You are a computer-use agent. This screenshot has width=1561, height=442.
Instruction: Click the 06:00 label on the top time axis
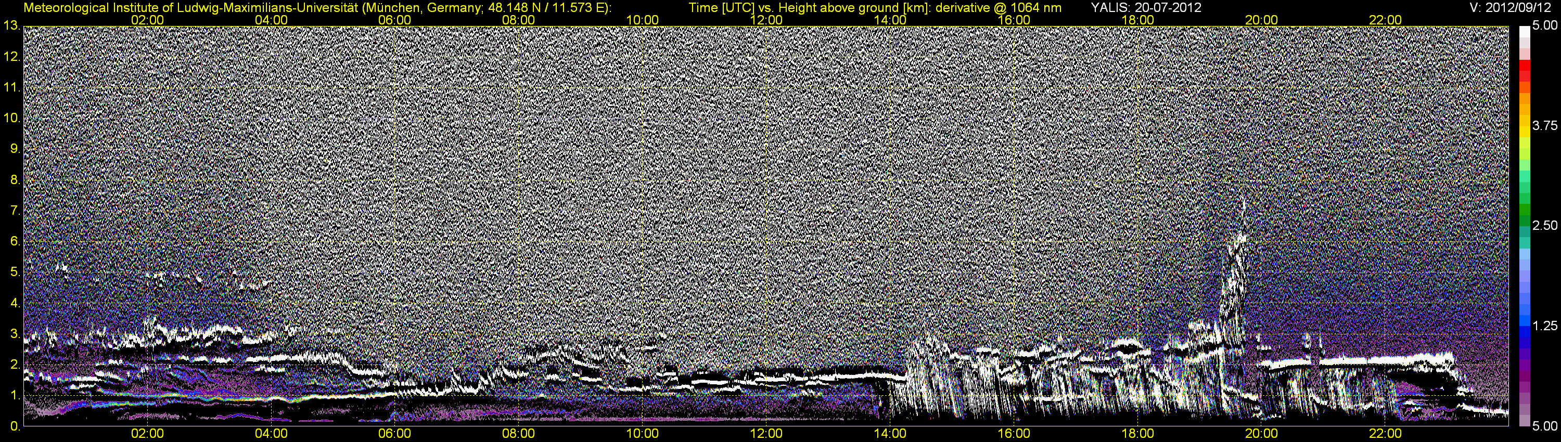394,20
